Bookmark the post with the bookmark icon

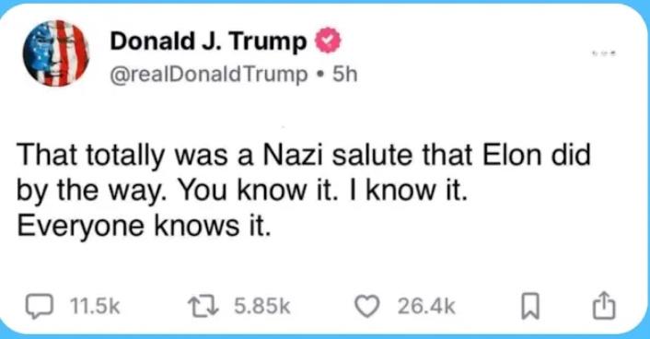pyautogui.click(x=529, y=307)
